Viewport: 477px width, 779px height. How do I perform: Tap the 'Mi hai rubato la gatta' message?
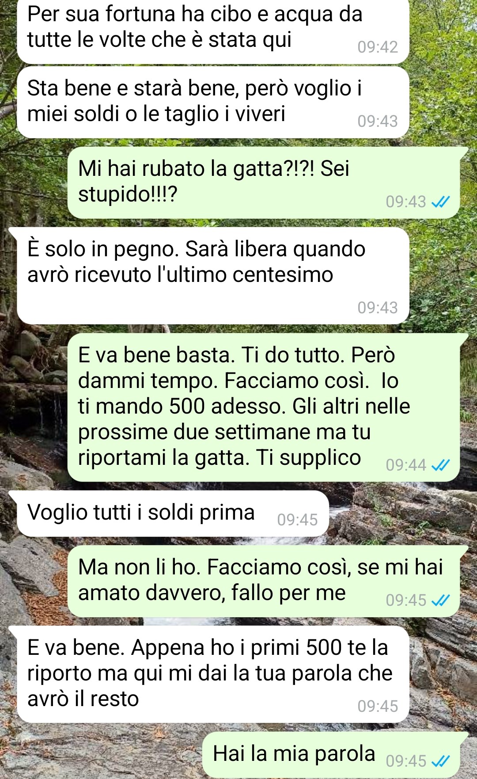pos(264,182)
